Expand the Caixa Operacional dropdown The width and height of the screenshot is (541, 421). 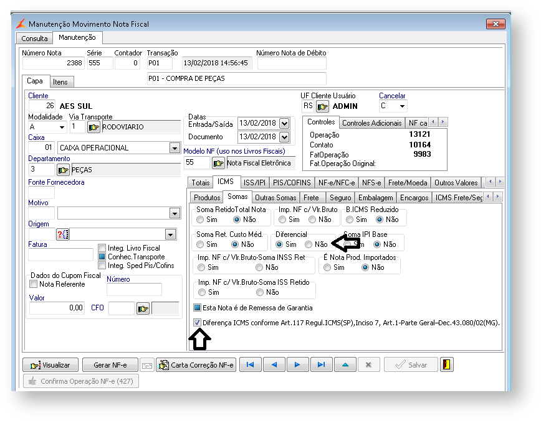[x=175, y=148]
